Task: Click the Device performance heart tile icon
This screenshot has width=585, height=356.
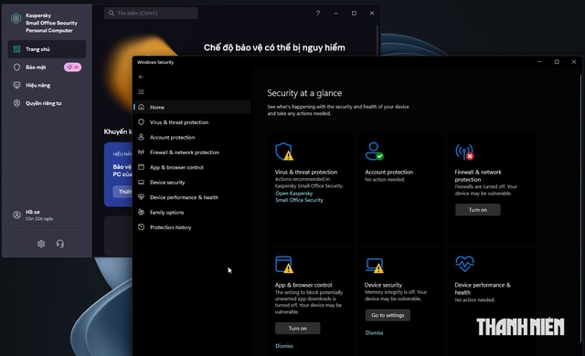Action: click(x=465, y=264)
